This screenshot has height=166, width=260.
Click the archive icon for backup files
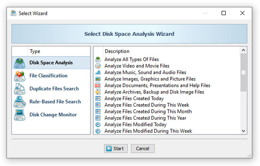point(97,92)
